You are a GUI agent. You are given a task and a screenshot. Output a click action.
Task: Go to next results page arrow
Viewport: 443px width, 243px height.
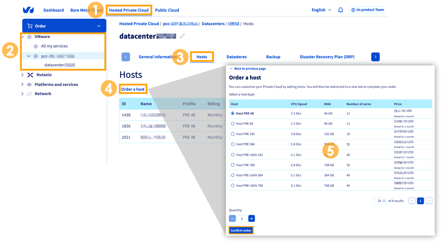(429, 201)
